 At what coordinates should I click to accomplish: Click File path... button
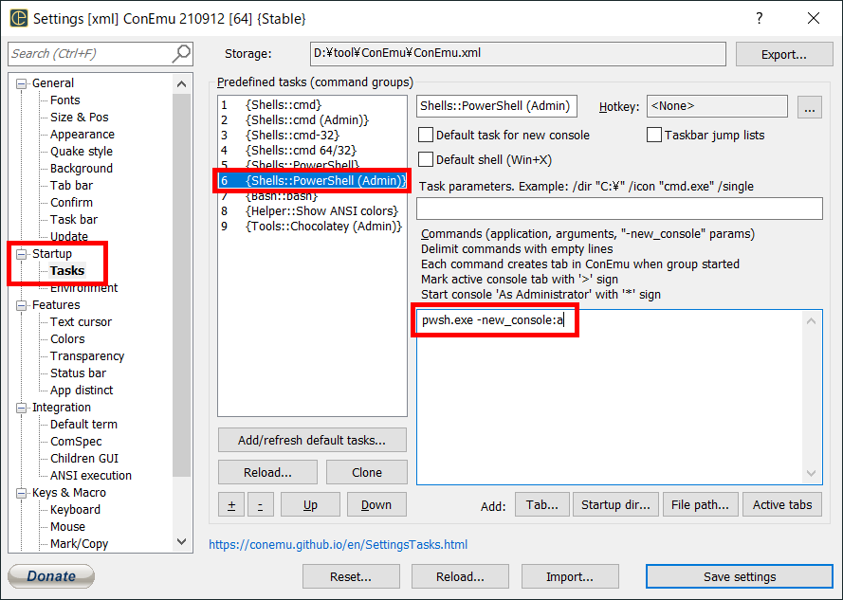pos(700,505)
